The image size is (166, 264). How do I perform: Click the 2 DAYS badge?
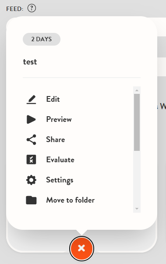tap(42, 39)
